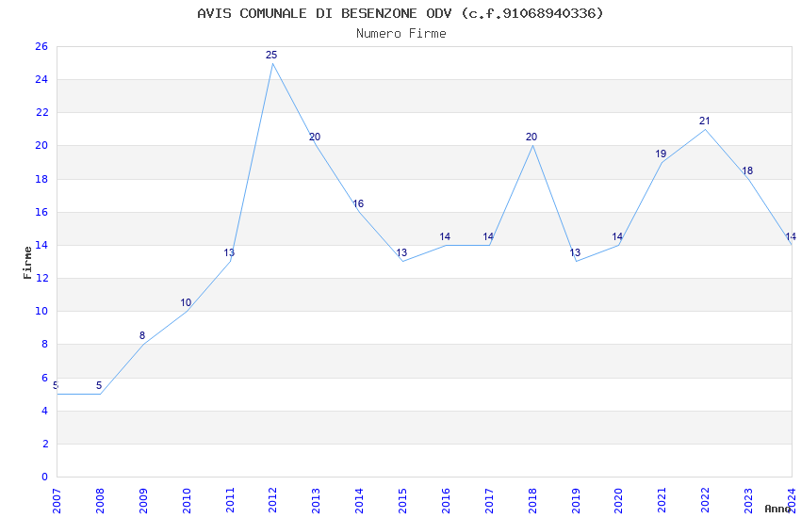Select the 2018 x-axis year label
The height and width of the screenshot is (518, 801).
[x=532, y=500]
